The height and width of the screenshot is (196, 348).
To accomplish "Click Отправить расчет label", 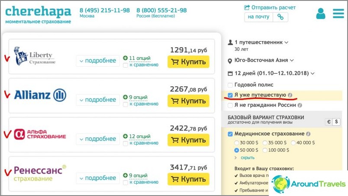I will pyautogui.click(x=273, y=7).
